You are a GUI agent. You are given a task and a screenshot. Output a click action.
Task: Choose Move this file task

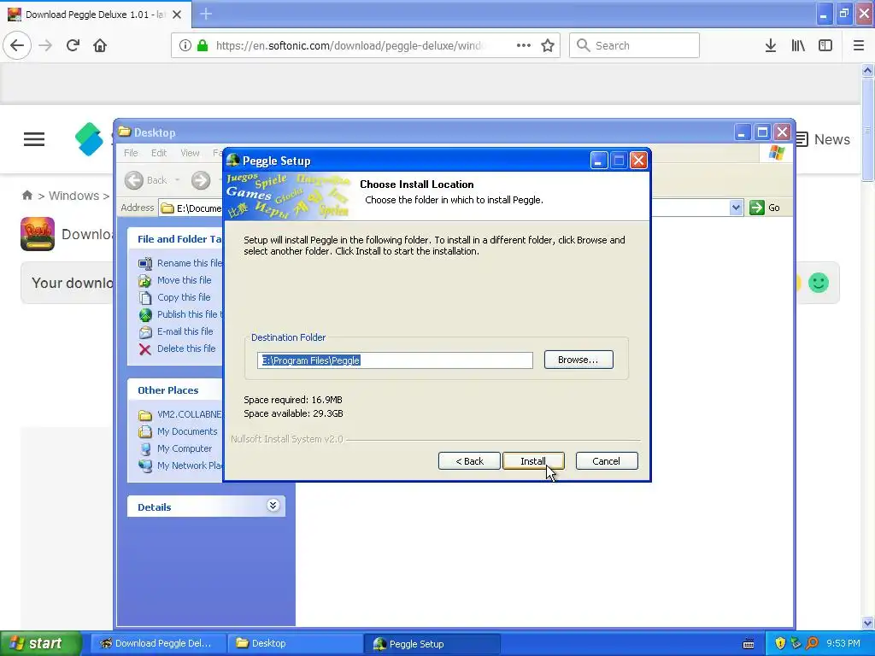tap(174, 280)
